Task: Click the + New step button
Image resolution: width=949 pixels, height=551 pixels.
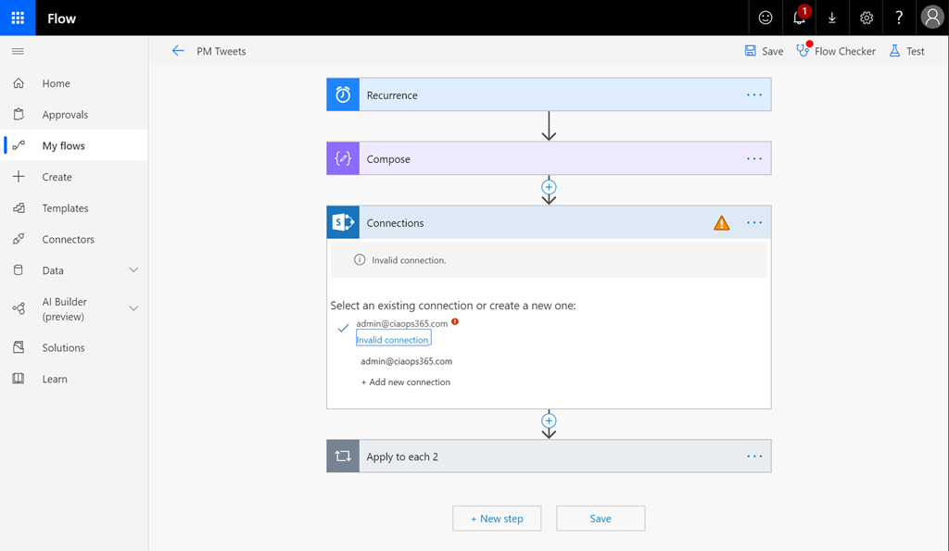Action: point(496,519)
